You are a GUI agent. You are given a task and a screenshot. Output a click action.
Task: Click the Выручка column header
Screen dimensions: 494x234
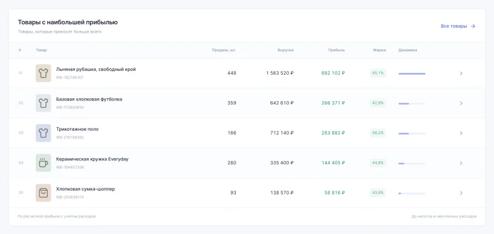point(285,50)
